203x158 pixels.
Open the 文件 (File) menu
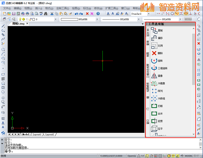coord(7,8)
